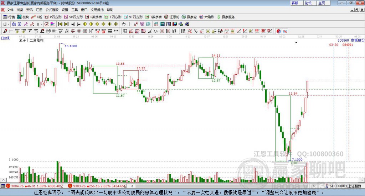
Task: Open the calculator icon
Action: coord(163,24)
